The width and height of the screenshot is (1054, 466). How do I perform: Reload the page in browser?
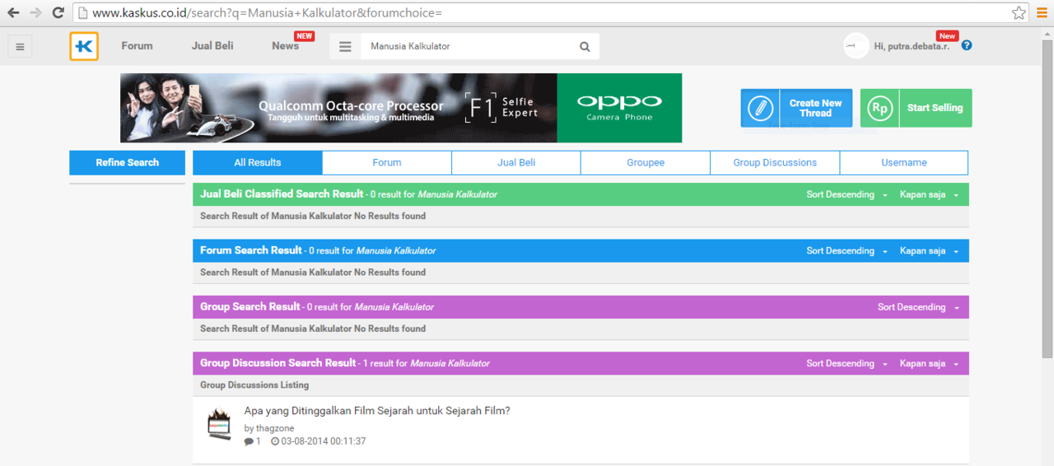click(58, 12)
